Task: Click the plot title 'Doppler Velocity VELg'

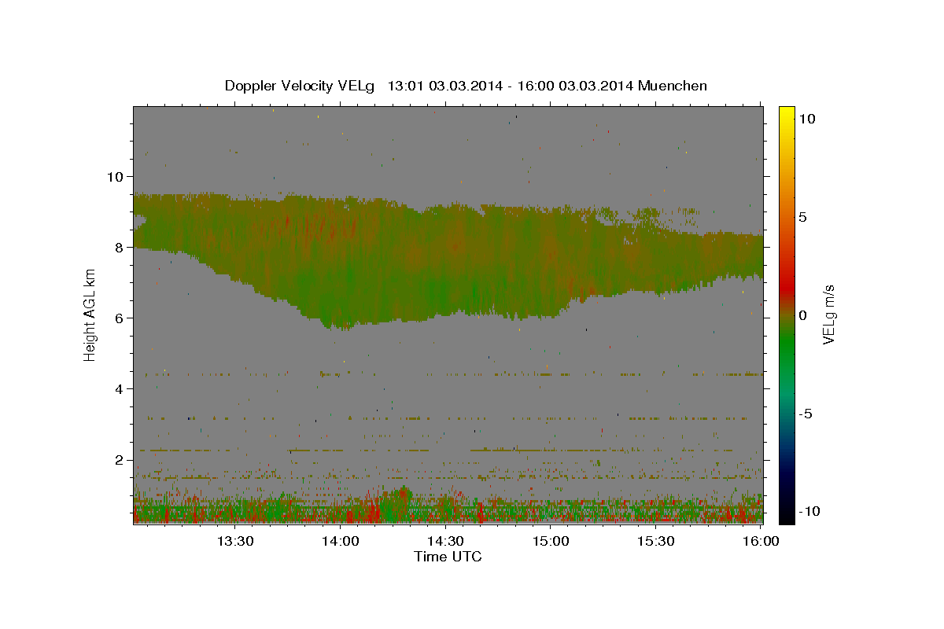Action: (301, 86)
